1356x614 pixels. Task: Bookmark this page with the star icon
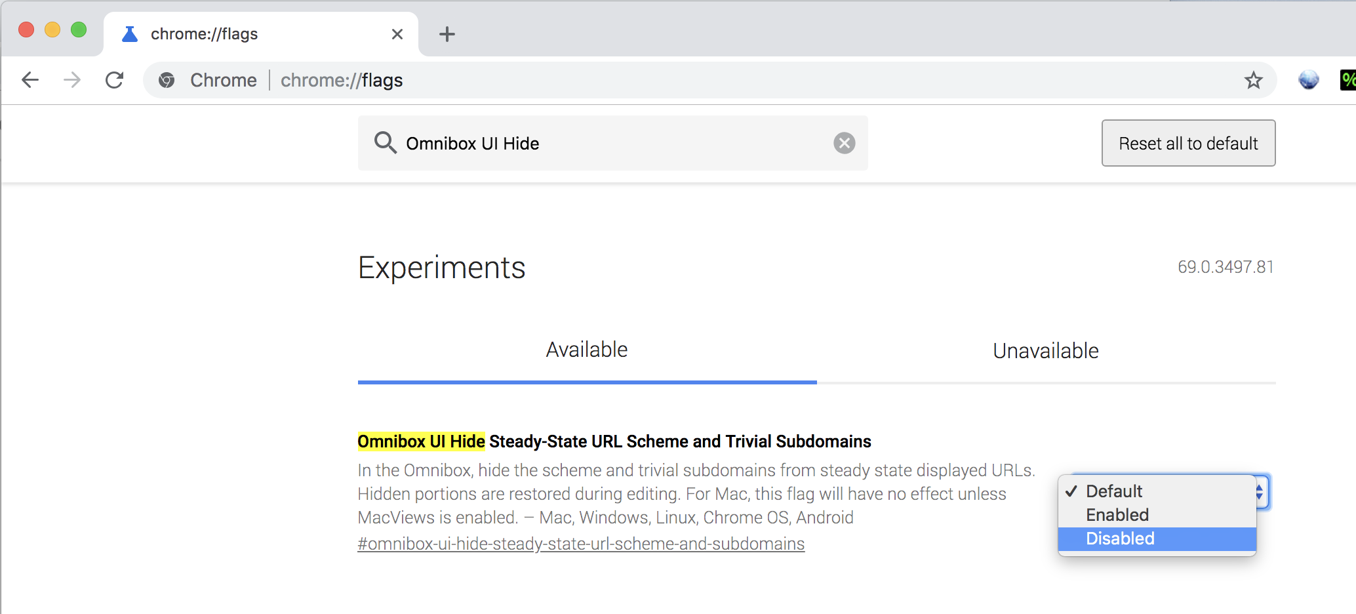coord(1253,80)
